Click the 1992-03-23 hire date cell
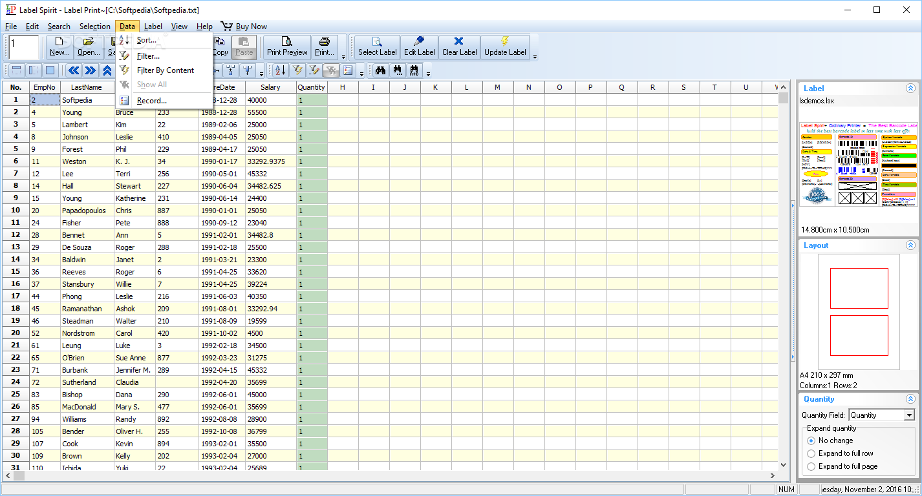 click(x=222, y=358)
